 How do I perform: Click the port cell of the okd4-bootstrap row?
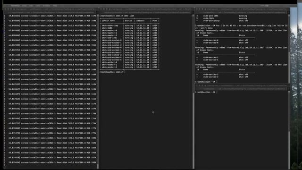pyautogui.click(x=155, y=25)
